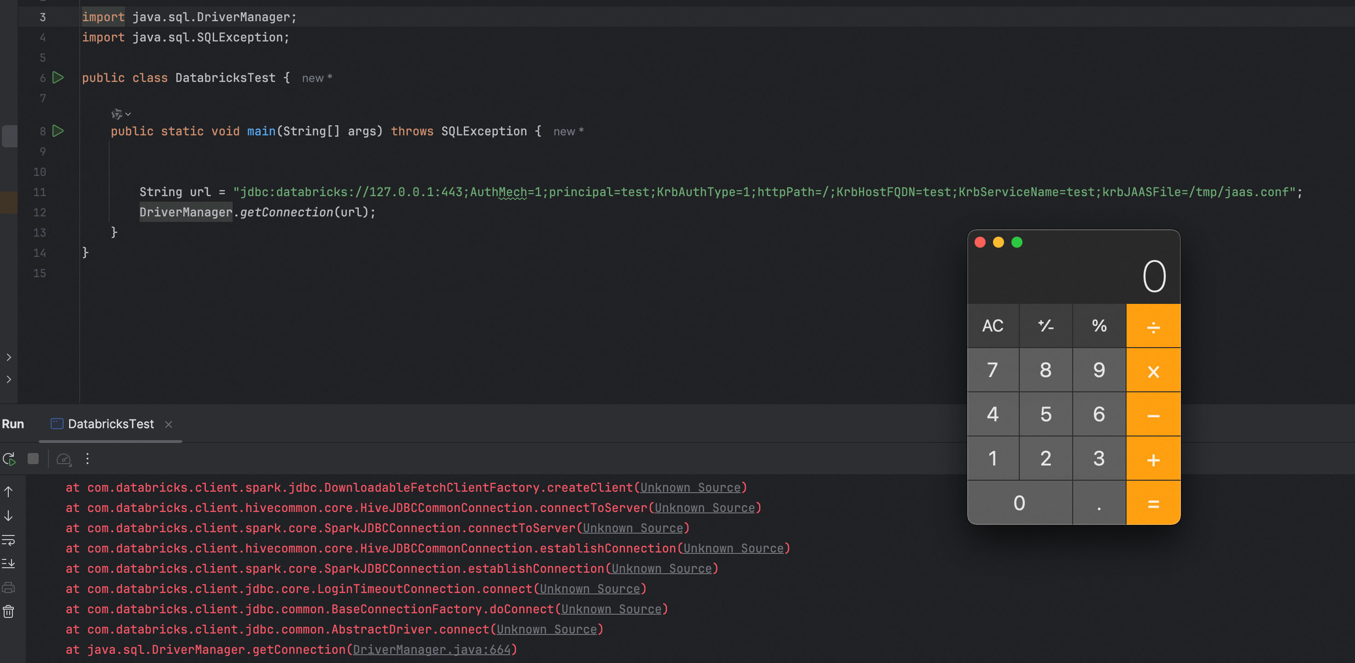This screenshot has height=663, width=1355.
Task: Open the profiler speedometer icon in Run toolbar
Action: 64,459
